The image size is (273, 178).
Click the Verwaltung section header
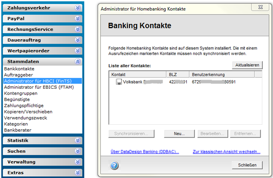(x=42, y=162)
